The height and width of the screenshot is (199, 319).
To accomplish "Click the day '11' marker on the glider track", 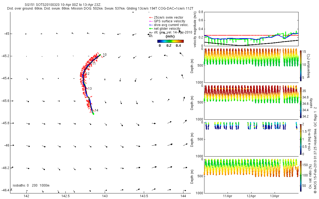I will point(94,64).
